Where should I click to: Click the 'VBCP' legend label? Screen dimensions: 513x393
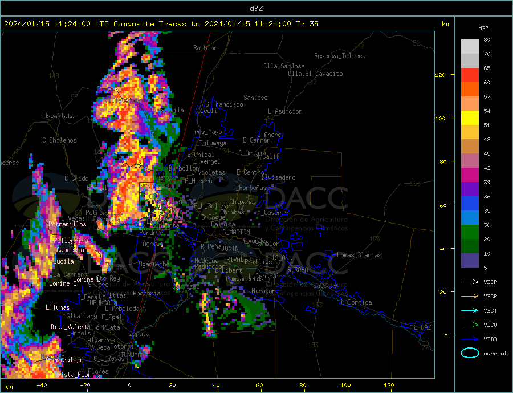click(x=490, y=282)
